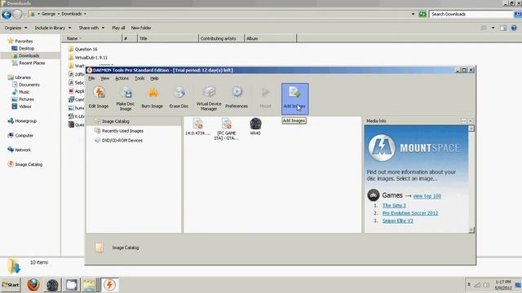The width and height of the screenshot is (522, 293).
Task: Open Explorer help button
Action: click(x=514, y=28)
